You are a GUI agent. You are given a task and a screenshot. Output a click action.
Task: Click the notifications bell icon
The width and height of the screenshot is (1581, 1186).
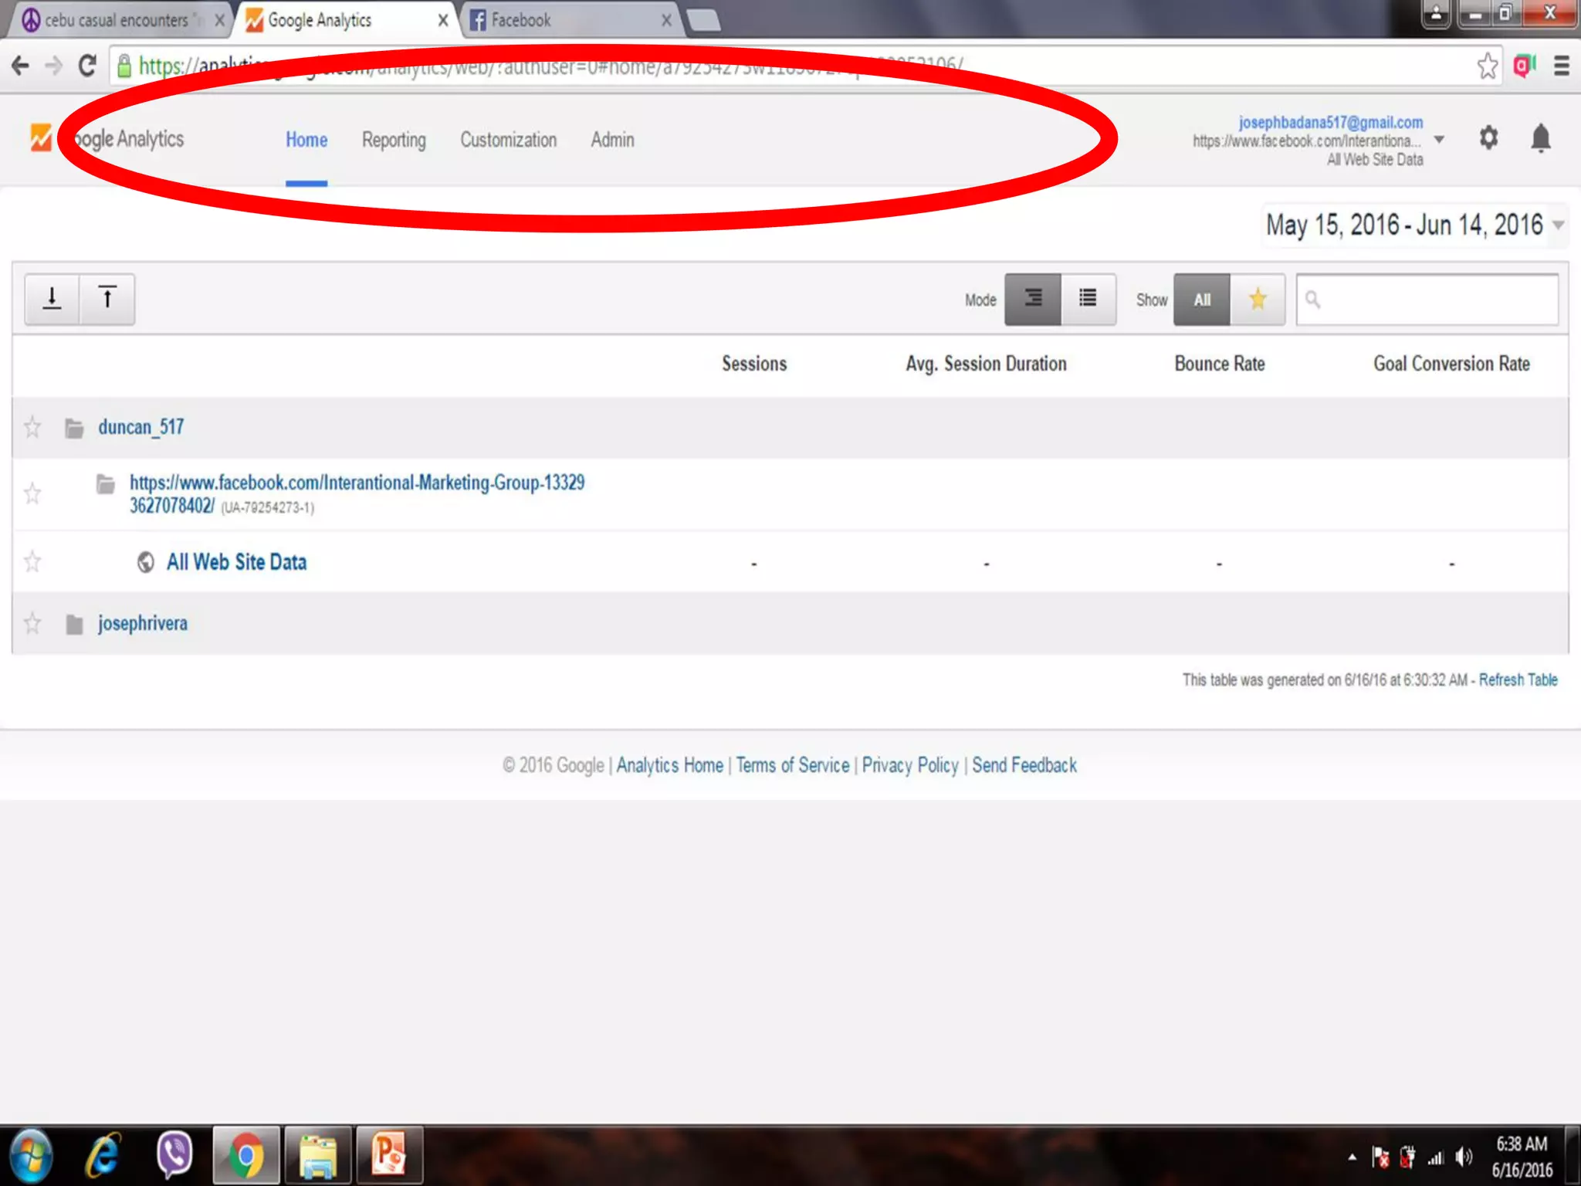pyautogui.click(x=1540, y=139)
